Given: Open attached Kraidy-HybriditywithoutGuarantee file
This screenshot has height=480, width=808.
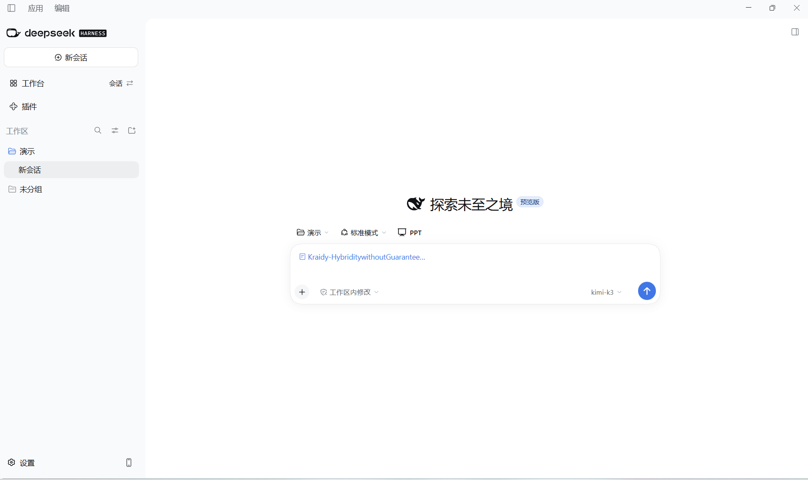Looking at the screenshot, I should click(x=362, y=257).
